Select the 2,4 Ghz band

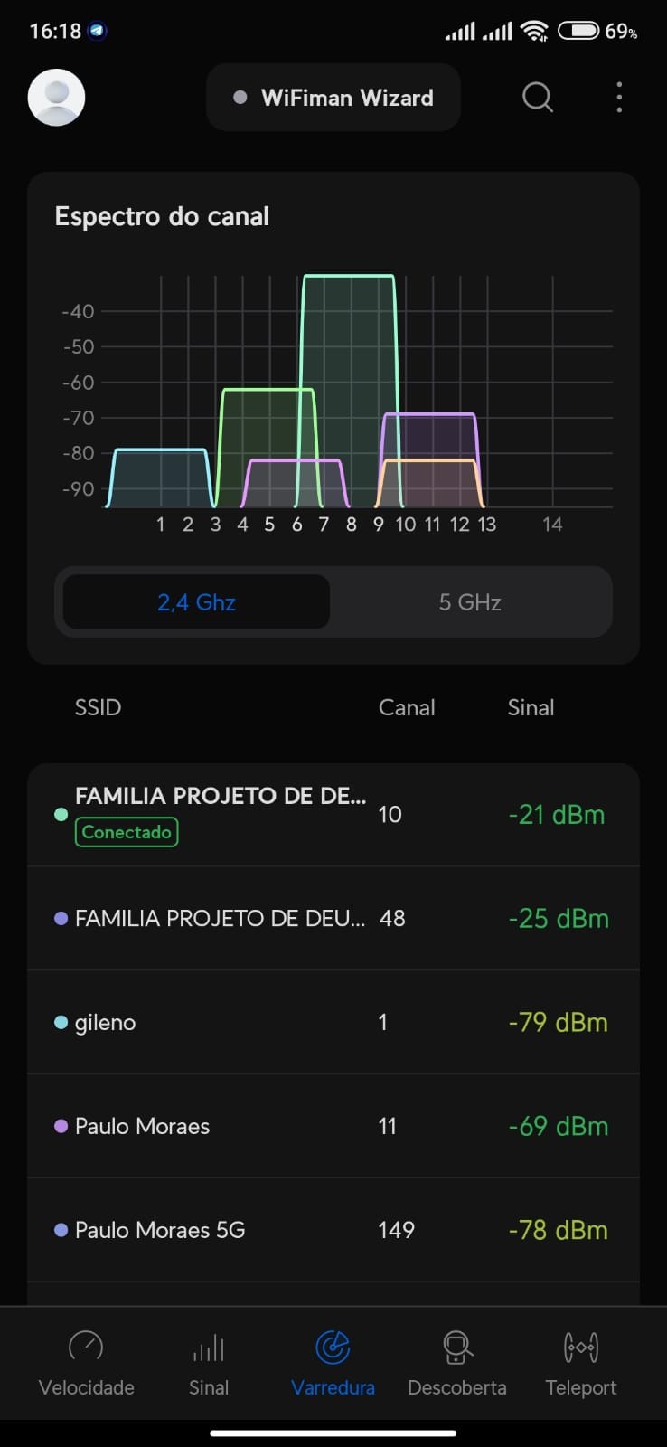196,602
